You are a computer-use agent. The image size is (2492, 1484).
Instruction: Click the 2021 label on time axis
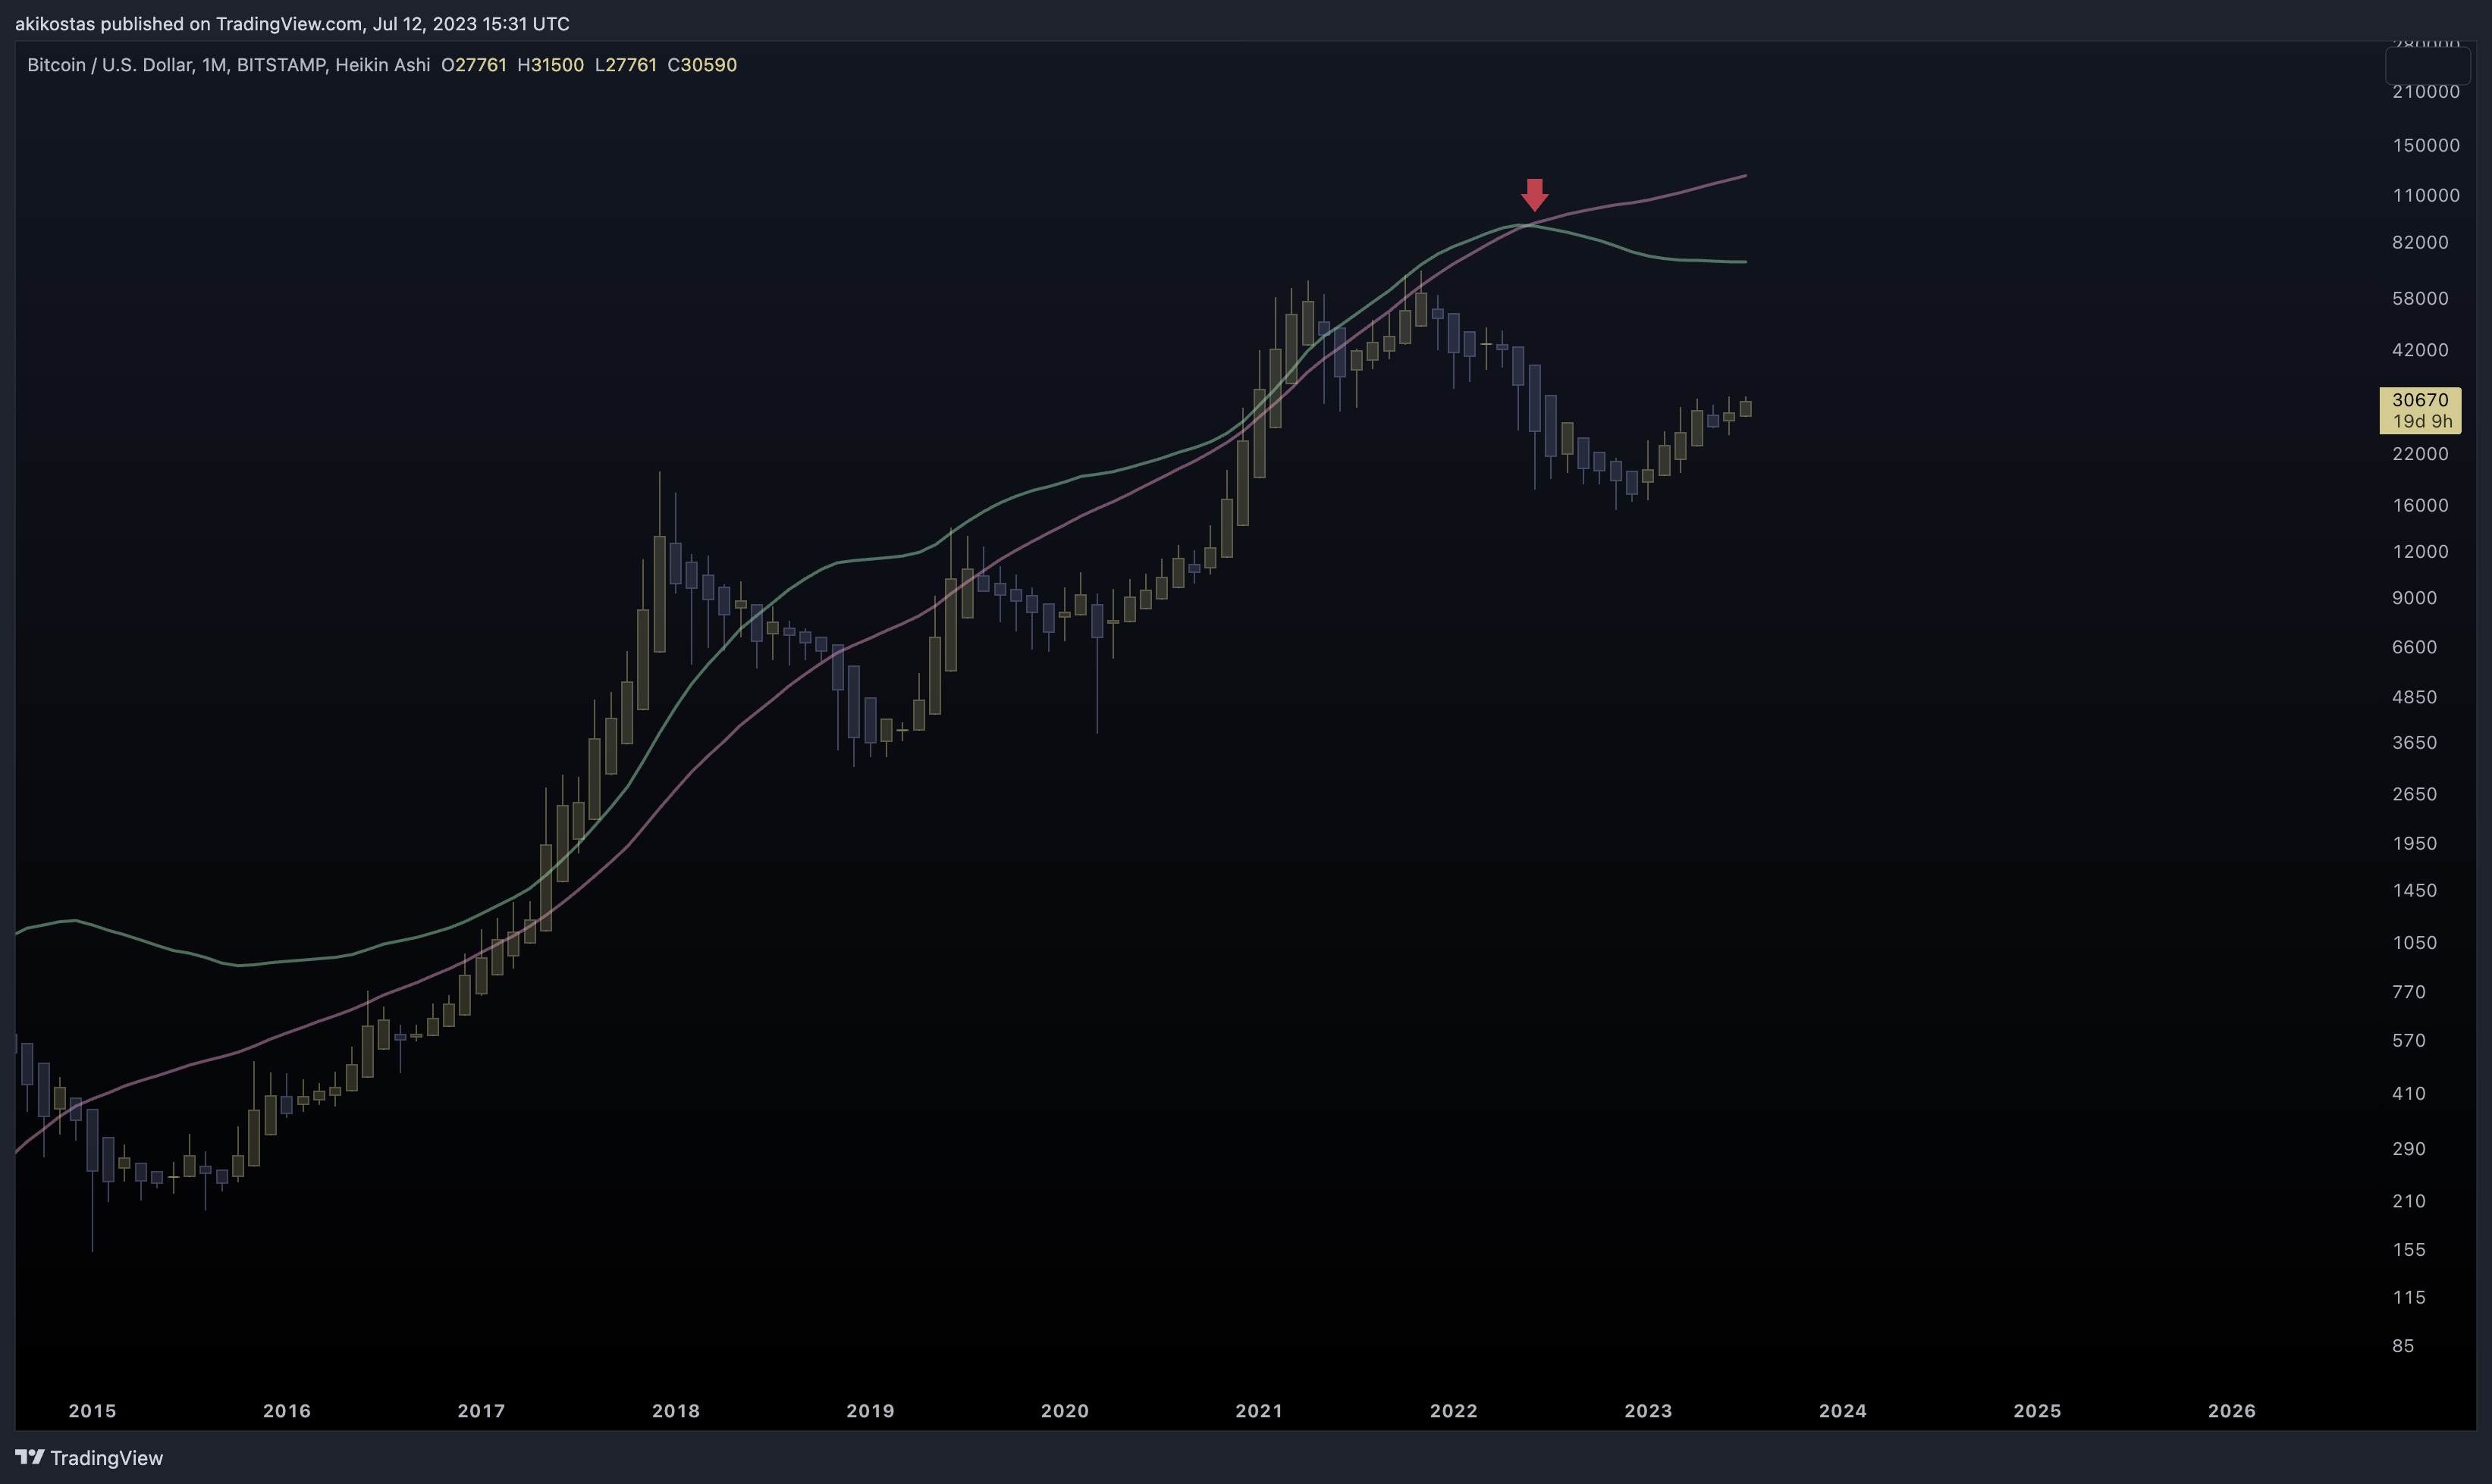click(1260, 1411)
